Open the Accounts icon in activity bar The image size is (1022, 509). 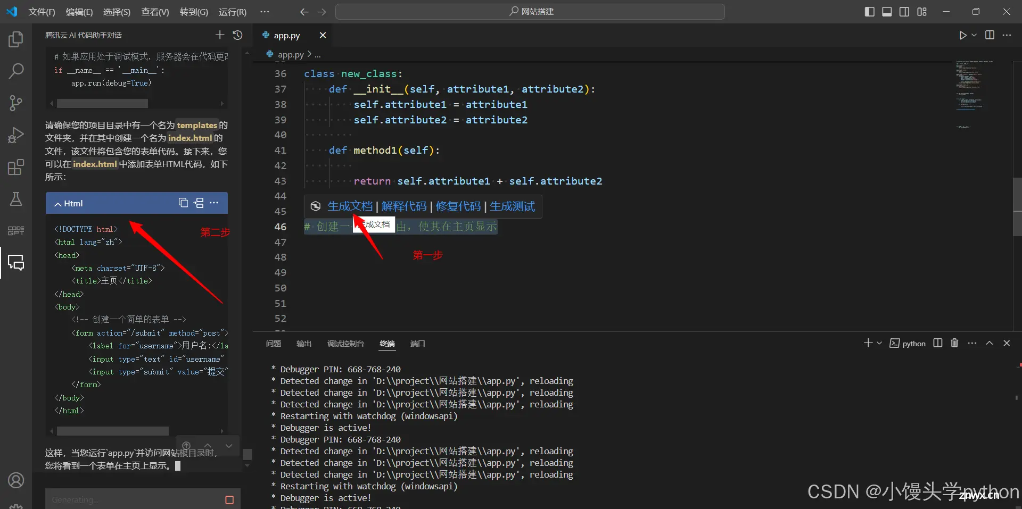coord(16,480)
